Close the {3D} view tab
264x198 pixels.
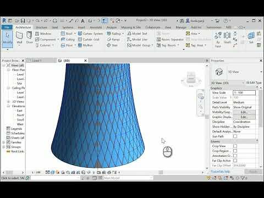coord(85,61)
